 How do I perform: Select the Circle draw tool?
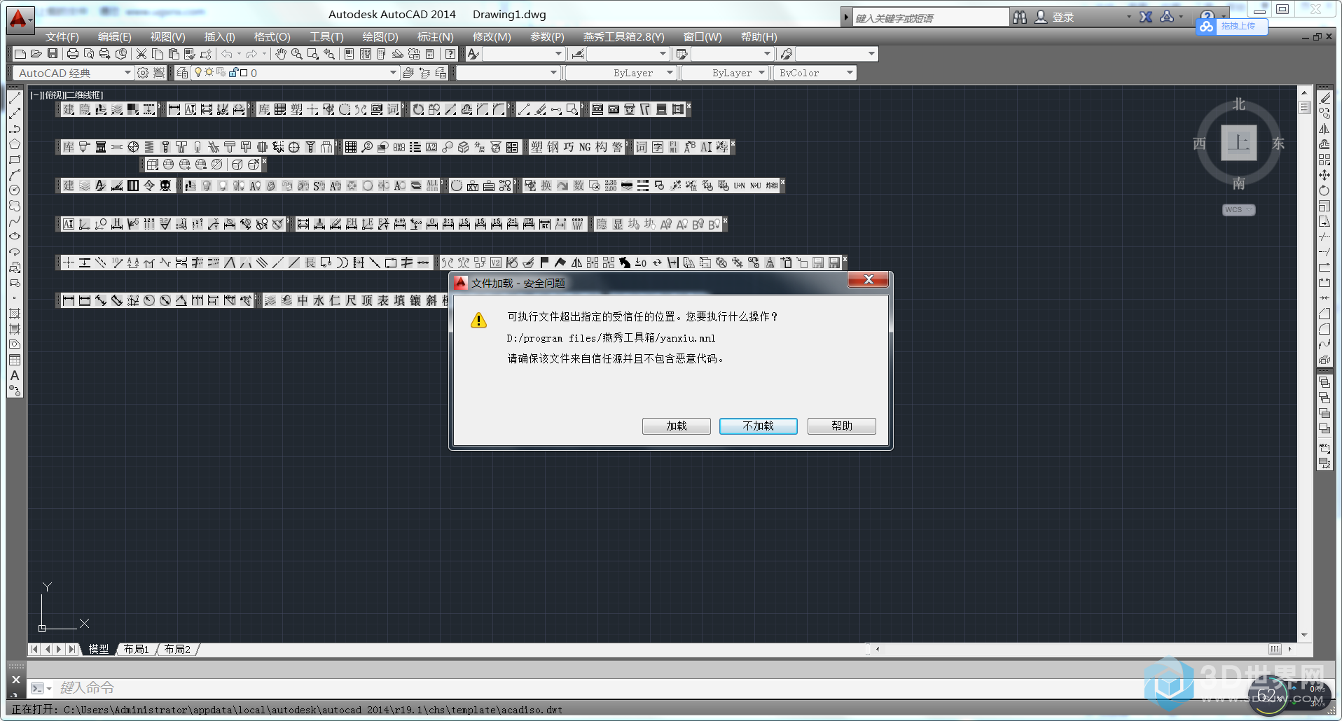tap(15, 190)
